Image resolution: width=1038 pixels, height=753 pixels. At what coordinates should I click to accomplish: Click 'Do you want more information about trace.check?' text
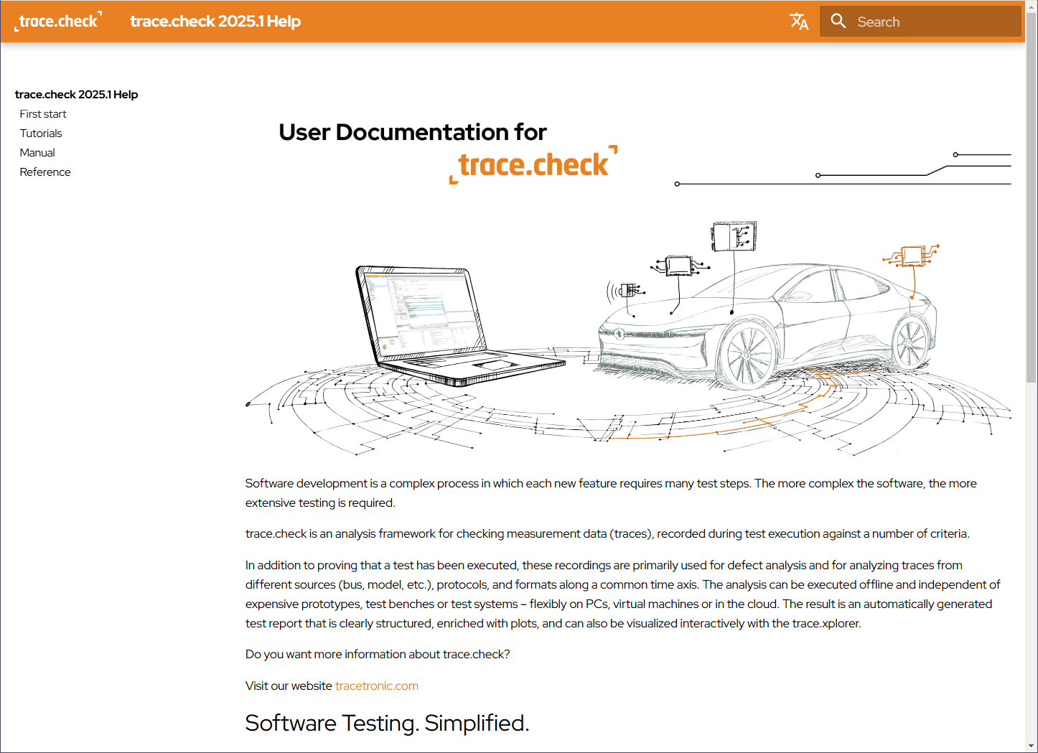tap(378, 654)
